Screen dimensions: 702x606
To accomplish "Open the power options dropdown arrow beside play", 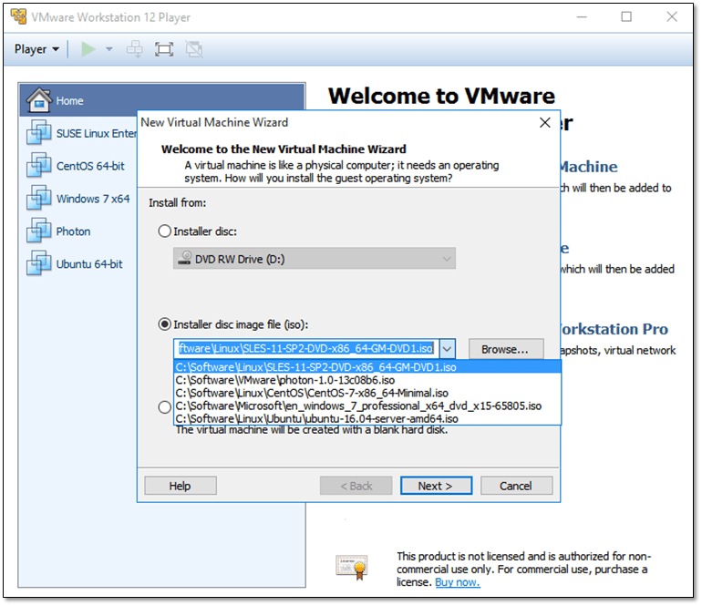I will [x=108, y=49].
